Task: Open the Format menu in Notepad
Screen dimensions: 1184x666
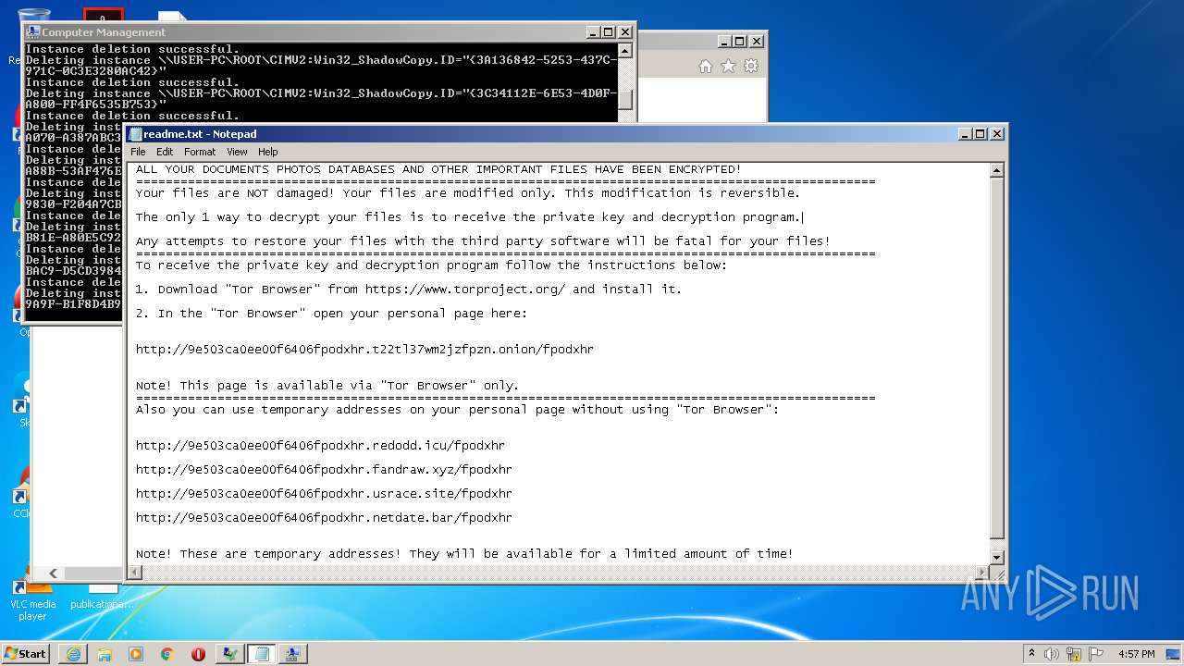Action: [200, 152]
